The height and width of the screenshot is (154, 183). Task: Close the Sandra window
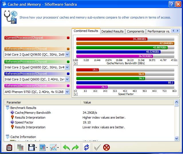click(x=178, y=4)
